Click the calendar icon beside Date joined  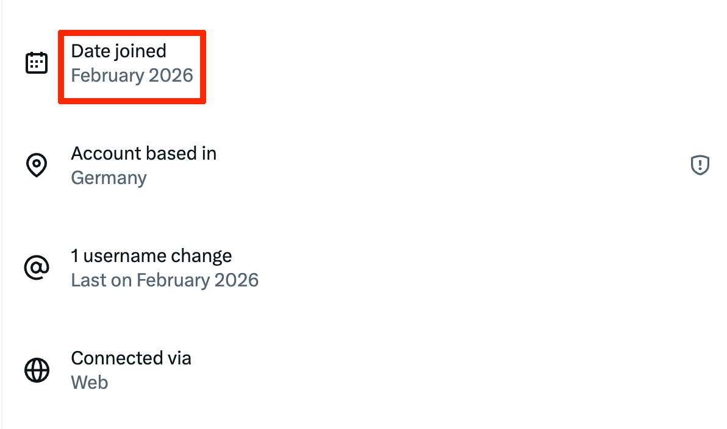pos(37,63)
